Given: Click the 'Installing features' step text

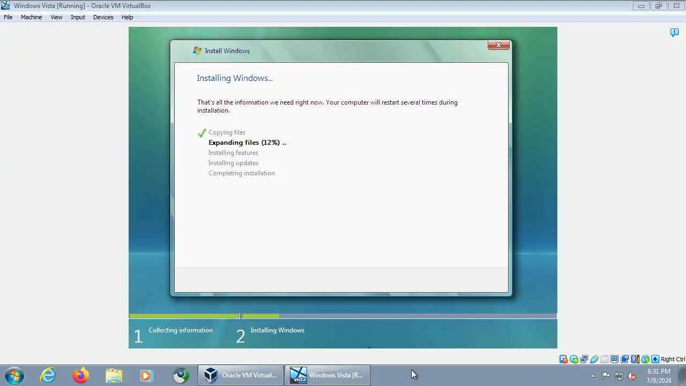Looking at the screenshot, I should coord(233,153).
